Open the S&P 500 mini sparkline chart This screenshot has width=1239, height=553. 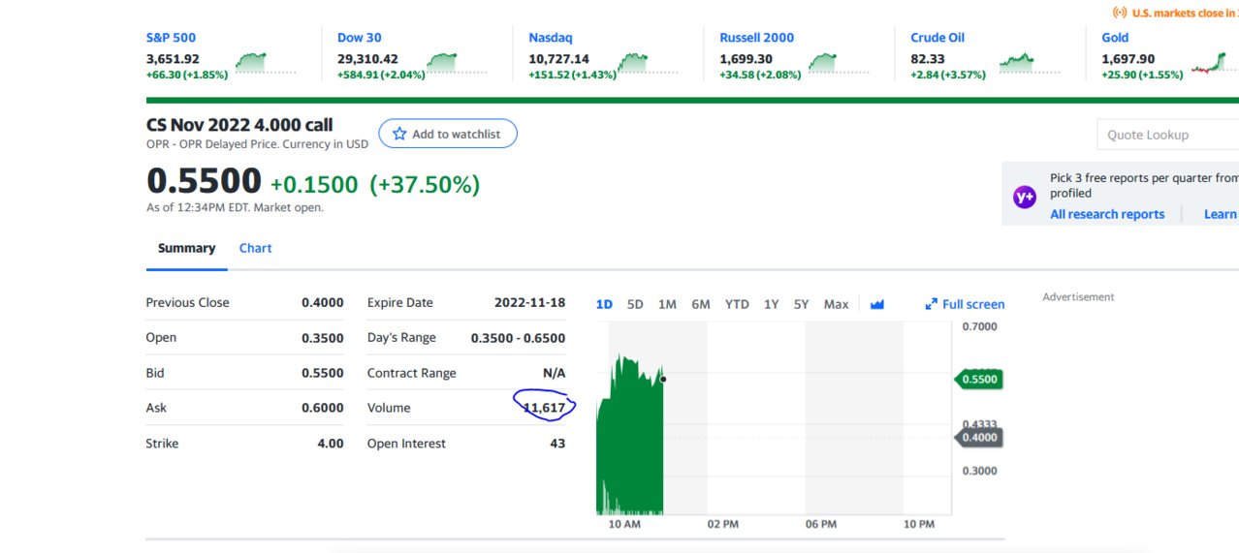pos(266,63)
